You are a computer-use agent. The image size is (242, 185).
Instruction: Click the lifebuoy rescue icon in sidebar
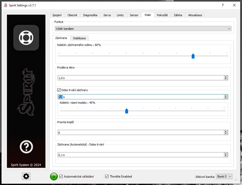(26, 38)
